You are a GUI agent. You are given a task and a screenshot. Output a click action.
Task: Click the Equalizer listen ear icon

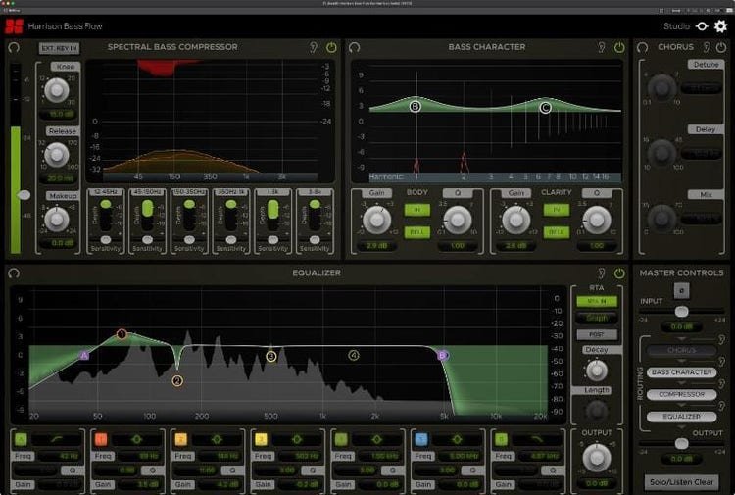(602, 272)
